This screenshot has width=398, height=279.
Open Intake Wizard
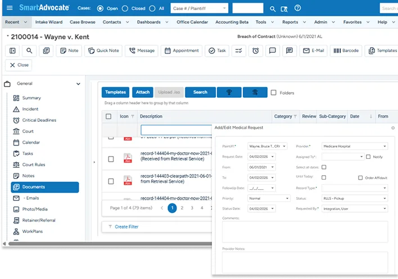coord(49,22)
